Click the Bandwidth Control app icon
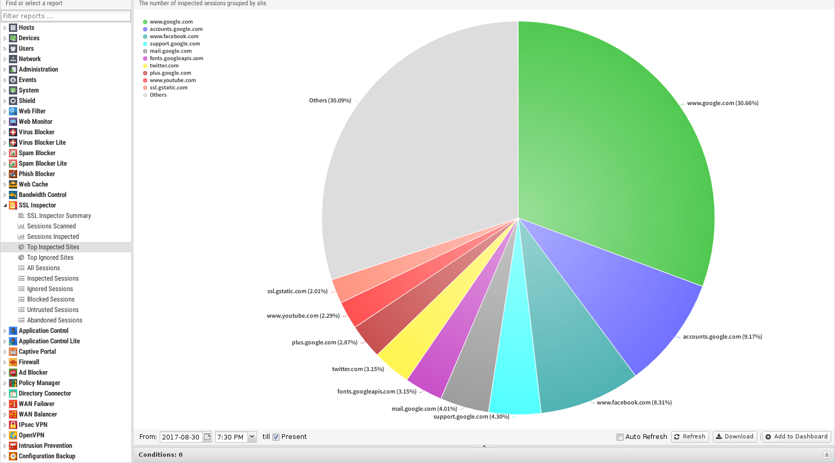The width and height of the screenshot is (835, 463). coord(13,195)
